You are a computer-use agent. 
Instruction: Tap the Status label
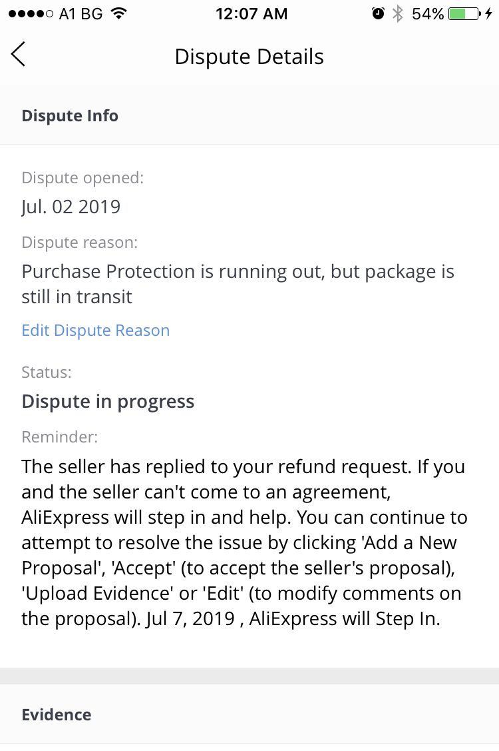(47, 372)
